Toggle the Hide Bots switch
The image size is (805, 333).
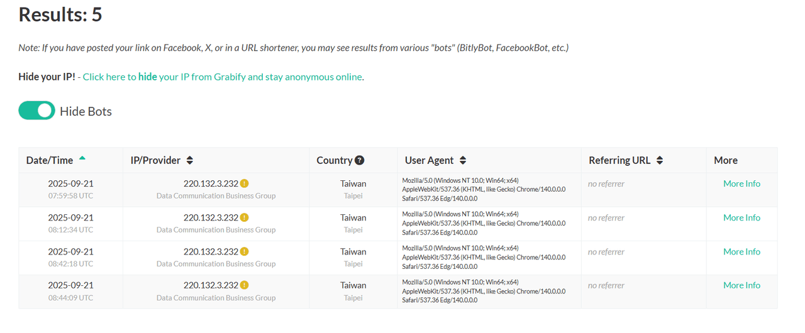(36, 111)
